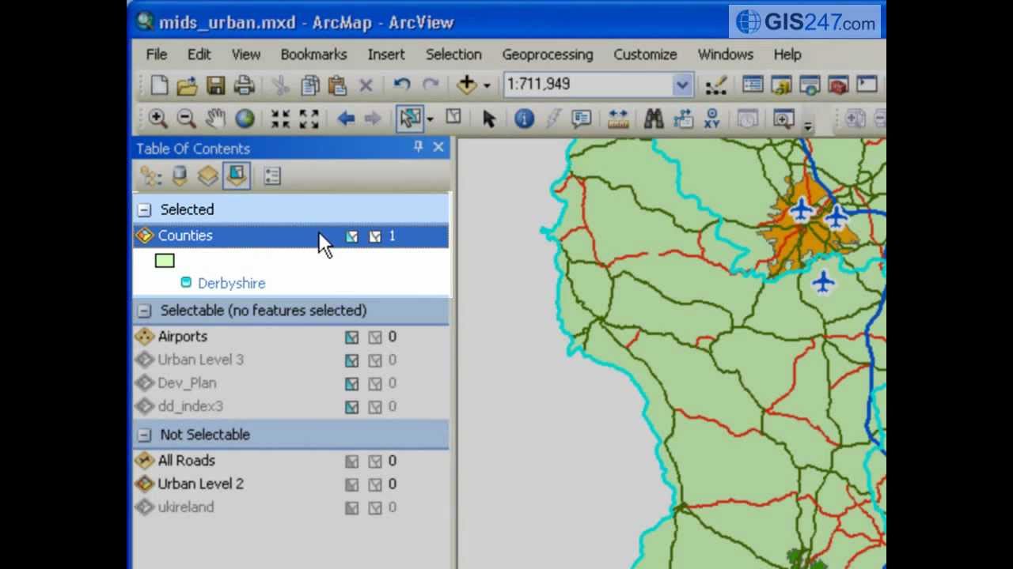Click the Derbyshire selected feature
Image resolution: width=1013 pixels, height=569 pixels.
tap(231, 283)
